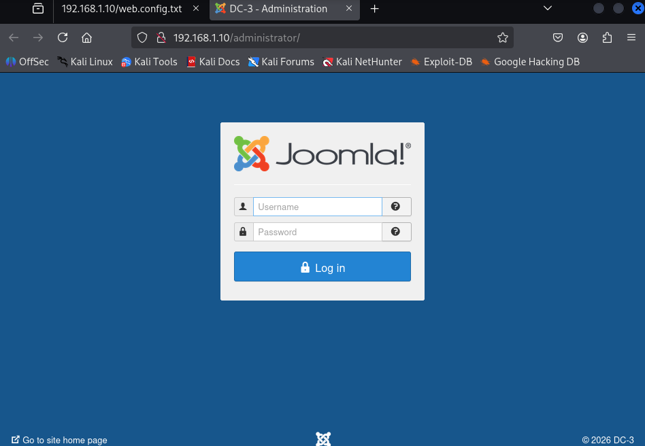Open the recent browsing tab view icon

pos(38,8)
